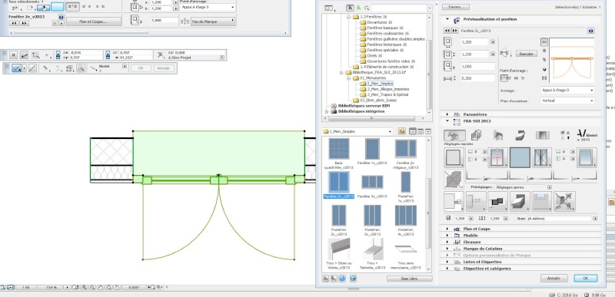Expand the Listes et Etiquettes section

coord(447,262)
